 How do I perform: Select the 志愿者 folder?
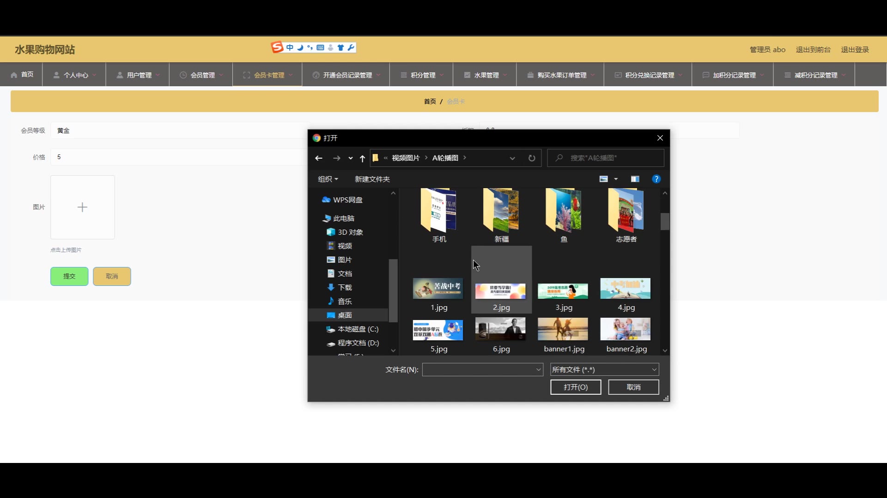pyautogui.click(x=626, y=215)
